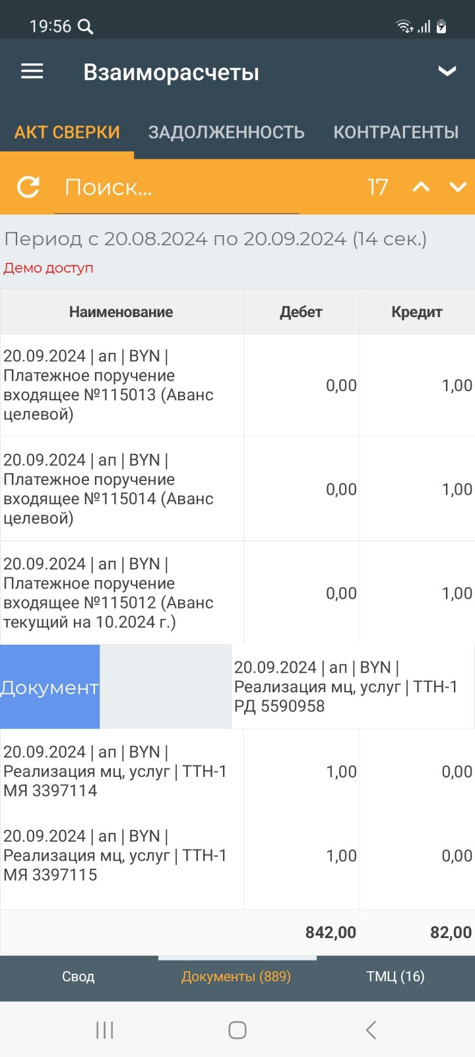Tap the Android home navigation icon

coord(237,1029)
